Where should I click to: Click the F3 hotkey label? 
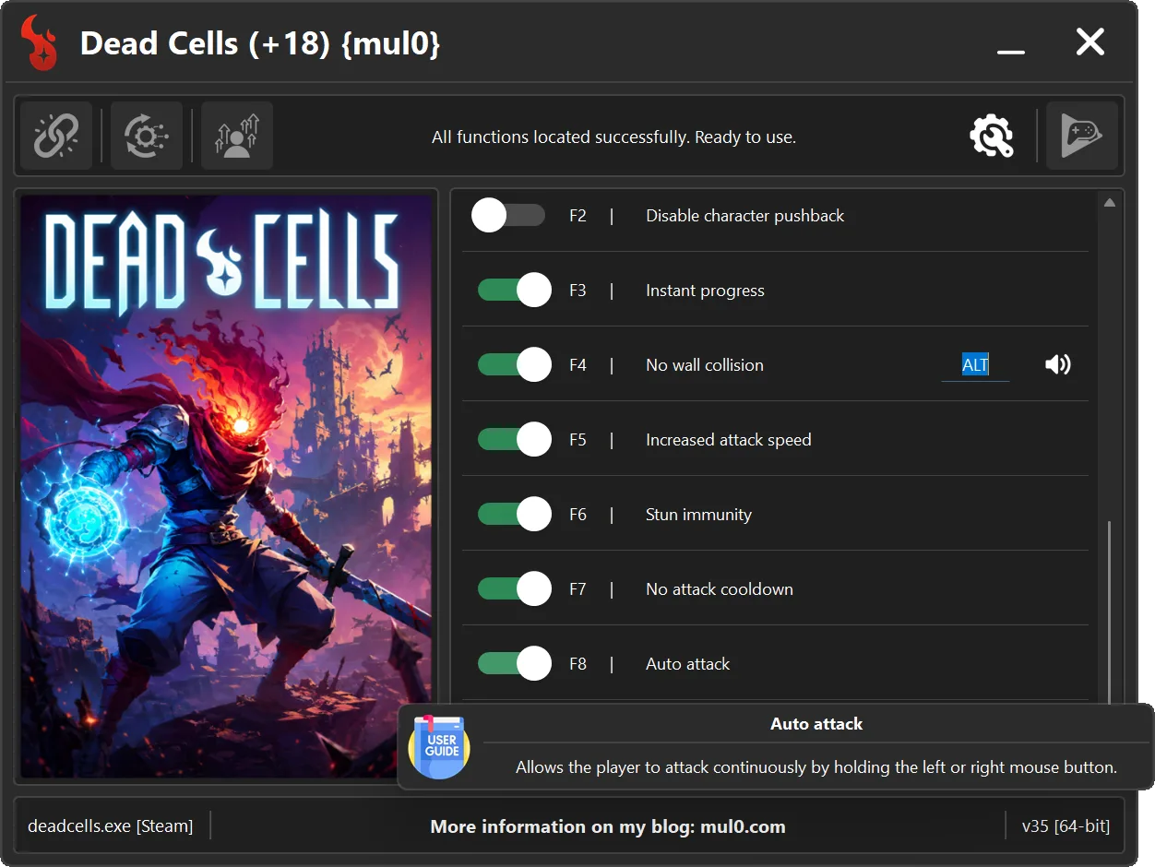tap(577, 291)
